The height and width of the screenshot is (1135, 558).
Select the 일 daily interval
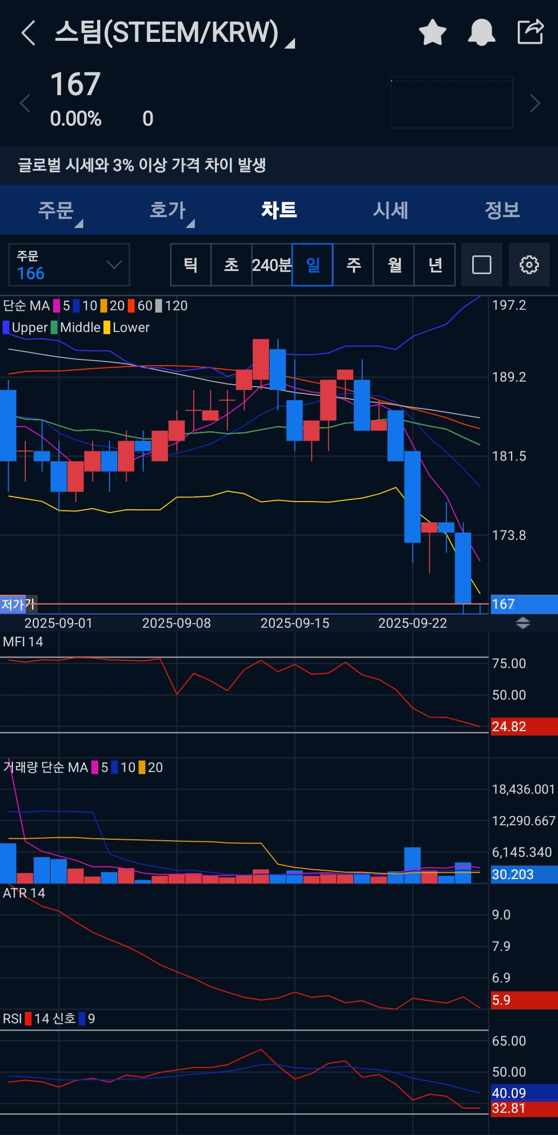click(313, 265)
